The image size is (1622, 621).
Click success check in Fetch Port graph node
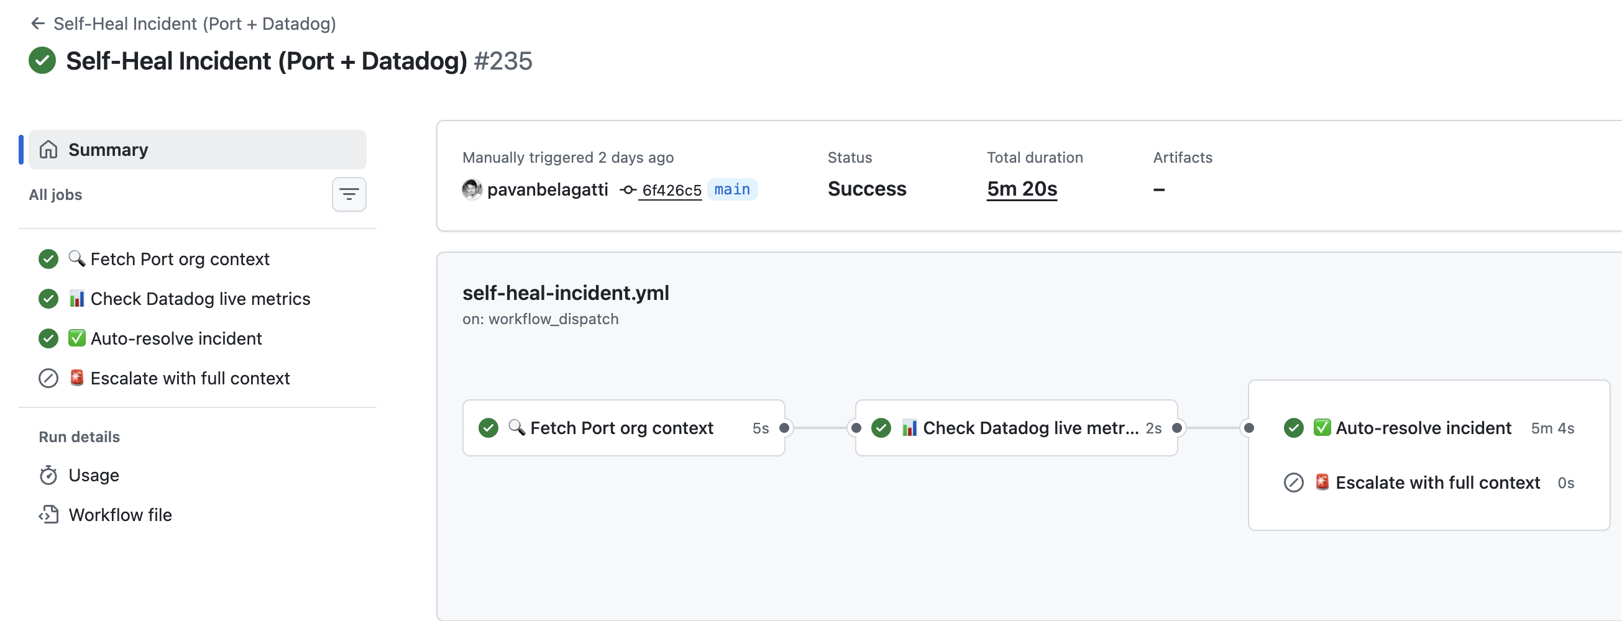click(488, 428)
